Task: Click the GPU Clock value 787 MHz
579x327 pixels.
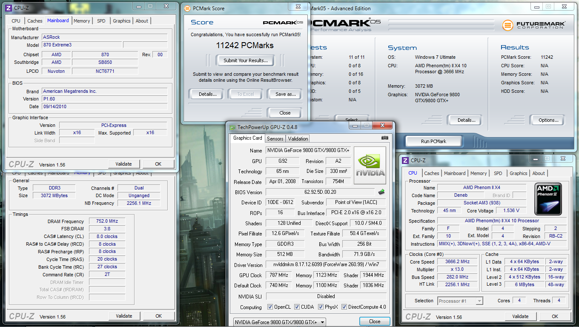Action: (279, 275)
